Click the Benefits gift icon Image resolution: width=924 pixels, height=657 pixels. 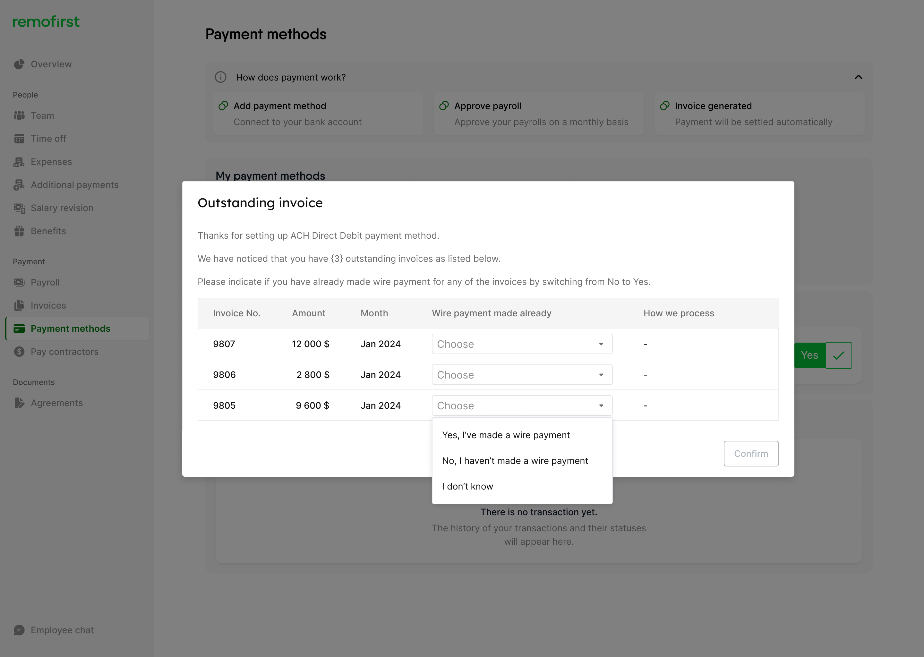tap(19, 231)
